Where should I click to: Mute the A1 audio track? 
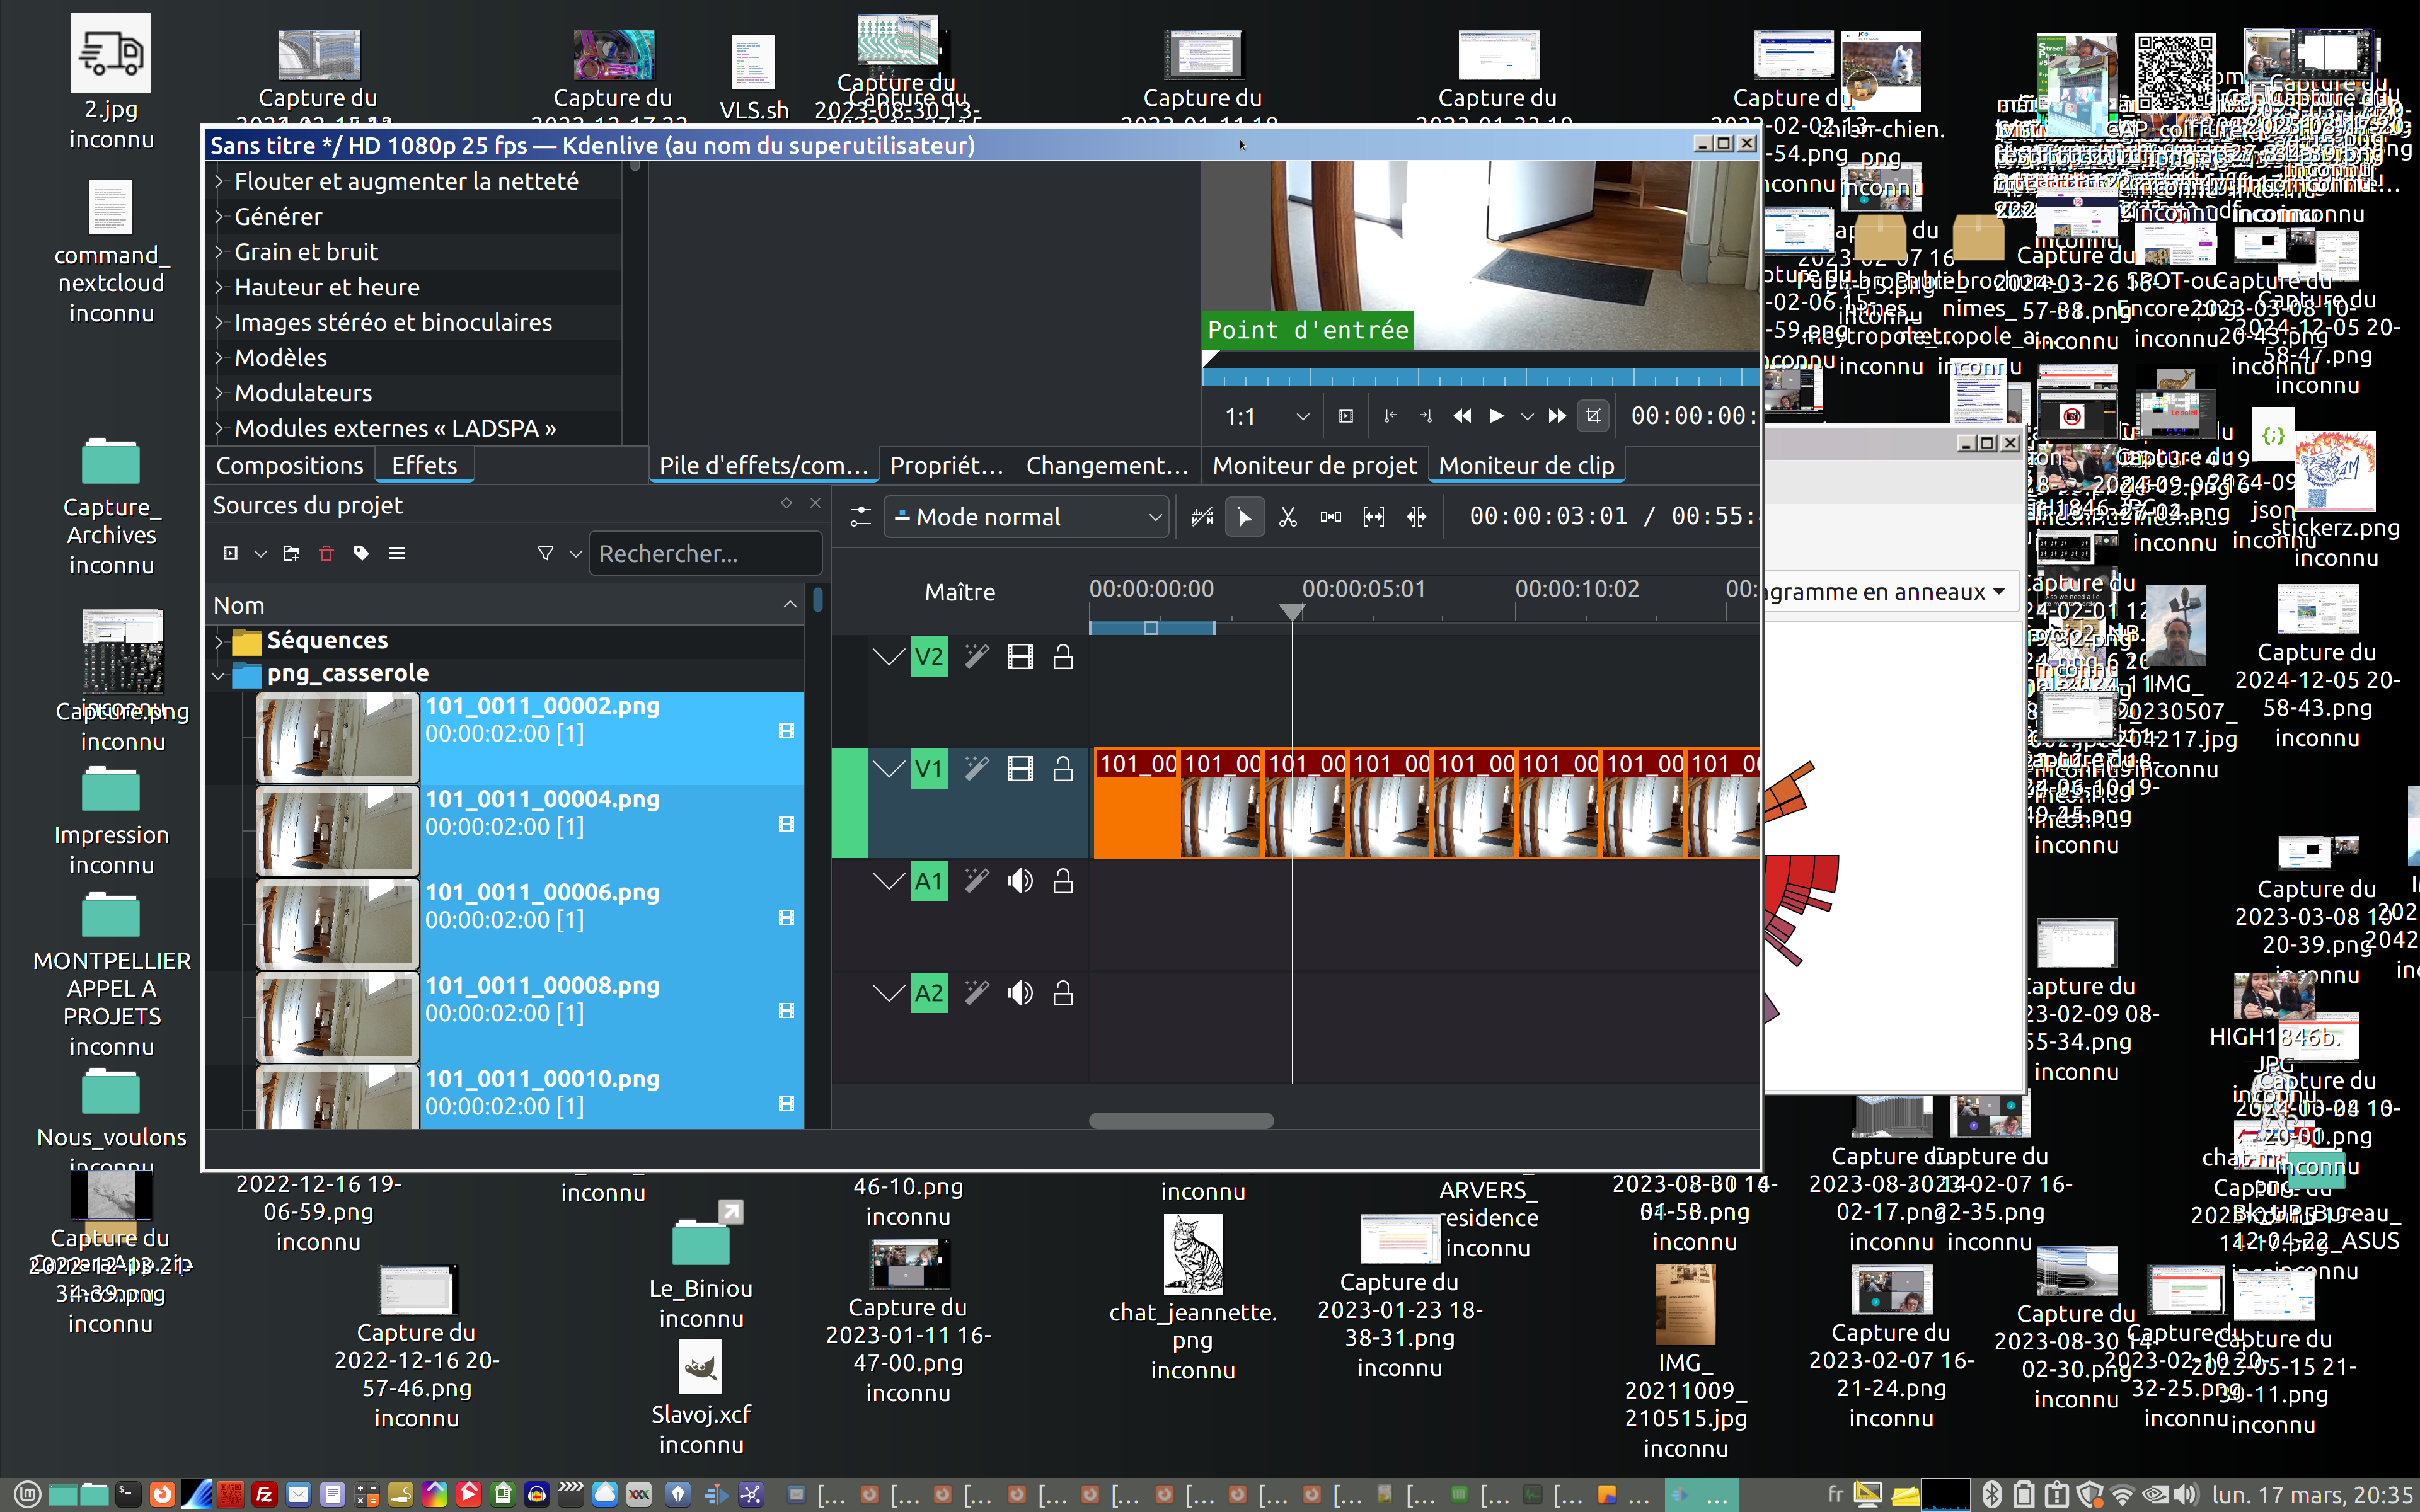pos(1019,881)
